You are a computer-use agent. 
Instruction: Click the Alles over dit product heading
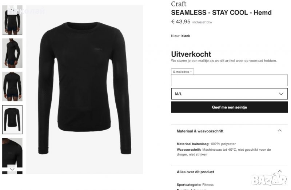tap(195, 172)
